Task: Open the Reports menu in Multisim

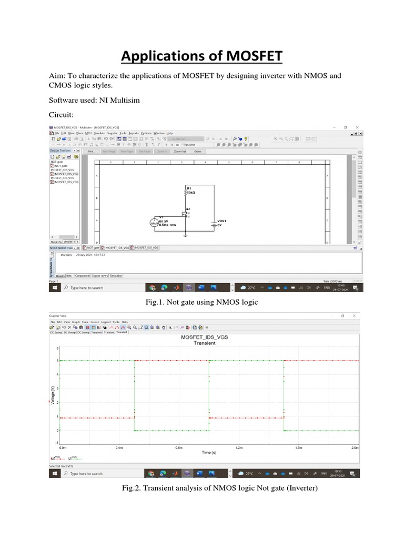Action: point(134,133)
